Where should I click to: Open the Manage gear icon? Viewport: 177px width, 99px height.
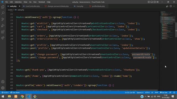(3, 88)
